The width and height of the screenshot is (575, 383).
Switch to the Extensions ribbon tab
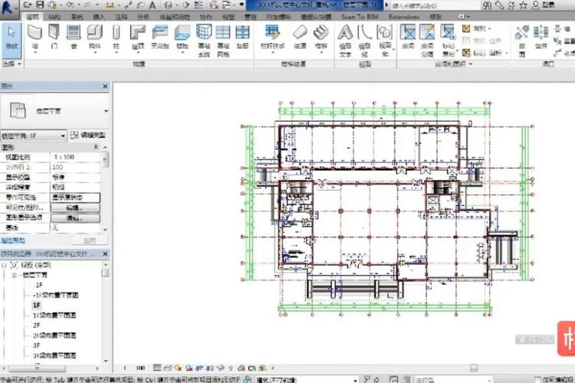tap(404, 17)
